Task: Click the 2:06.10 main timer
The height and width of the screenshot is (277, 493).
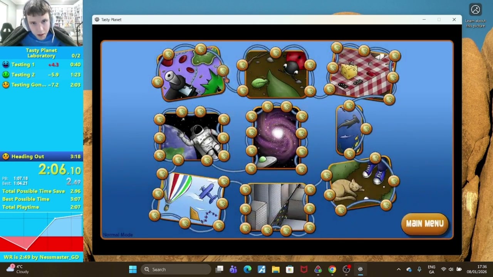Action: tap(60, 169)
